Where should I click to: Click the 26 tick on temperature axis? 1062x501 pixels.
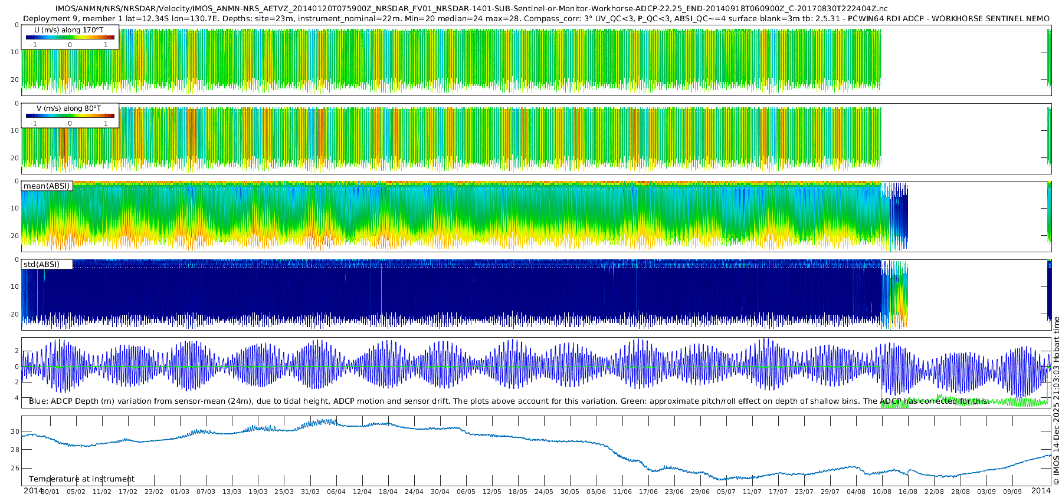[x=15, y=468]
